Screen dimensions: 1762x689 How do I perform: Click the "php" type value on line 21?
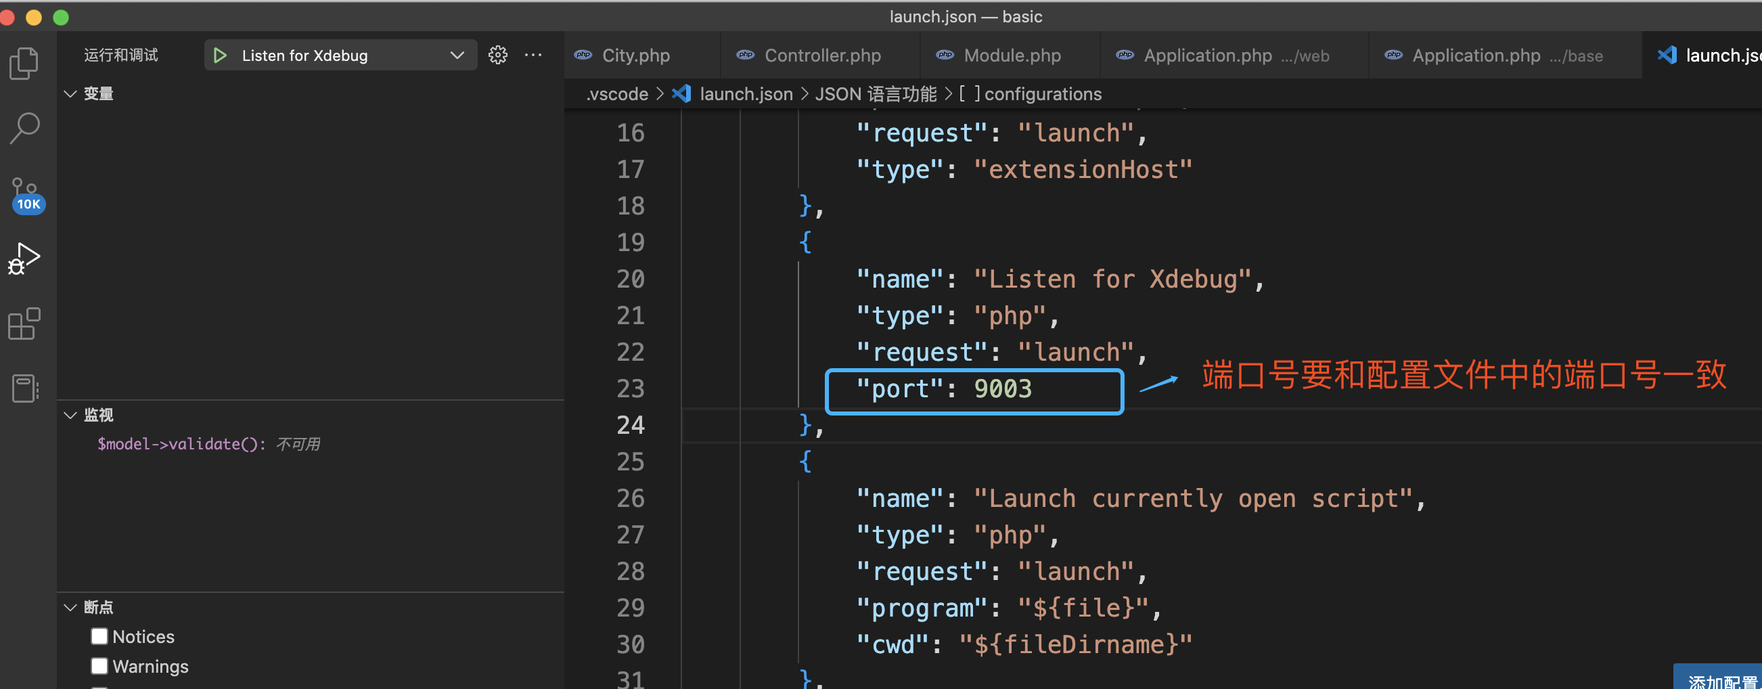pyautogui.click(x=1010, y=315)
